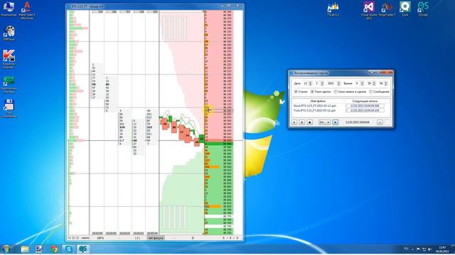Screen dimensions: 455x255
Task: Open the Computer desktop icon
Action: (9, 9)
